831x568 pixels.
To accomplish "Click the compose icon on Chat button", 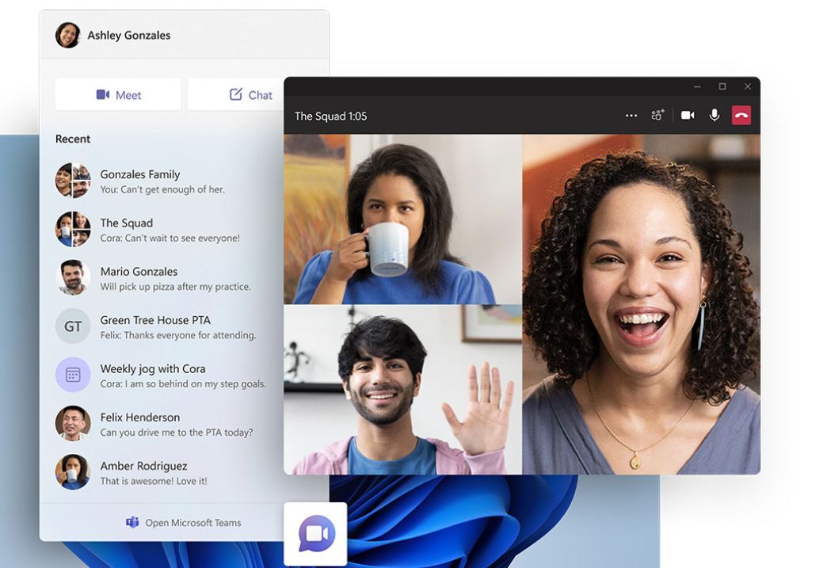I will (236, 94).
